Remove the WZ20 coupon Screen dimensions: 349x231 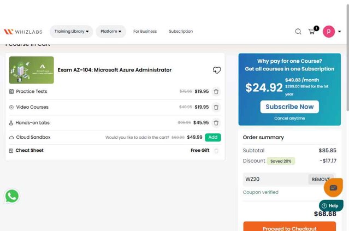[321, 179]
